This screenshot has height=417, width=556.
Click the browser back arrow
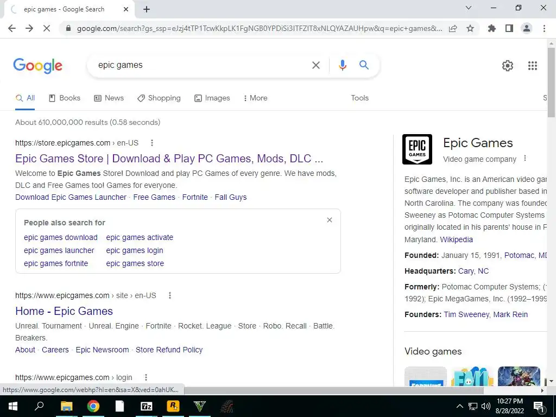12,28
